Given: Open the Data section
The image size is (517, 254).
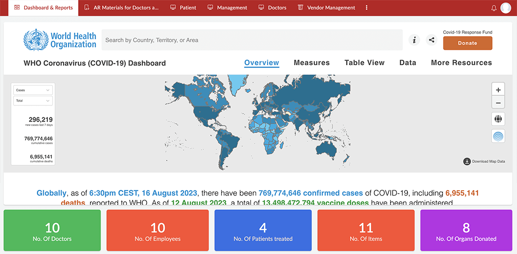Looking at the screenshot, I should (x=407, y=63).
